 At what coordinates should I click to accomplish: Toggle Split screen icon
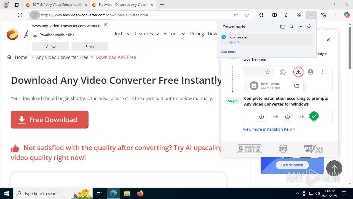pyautogui.click(x=274, y=15)
